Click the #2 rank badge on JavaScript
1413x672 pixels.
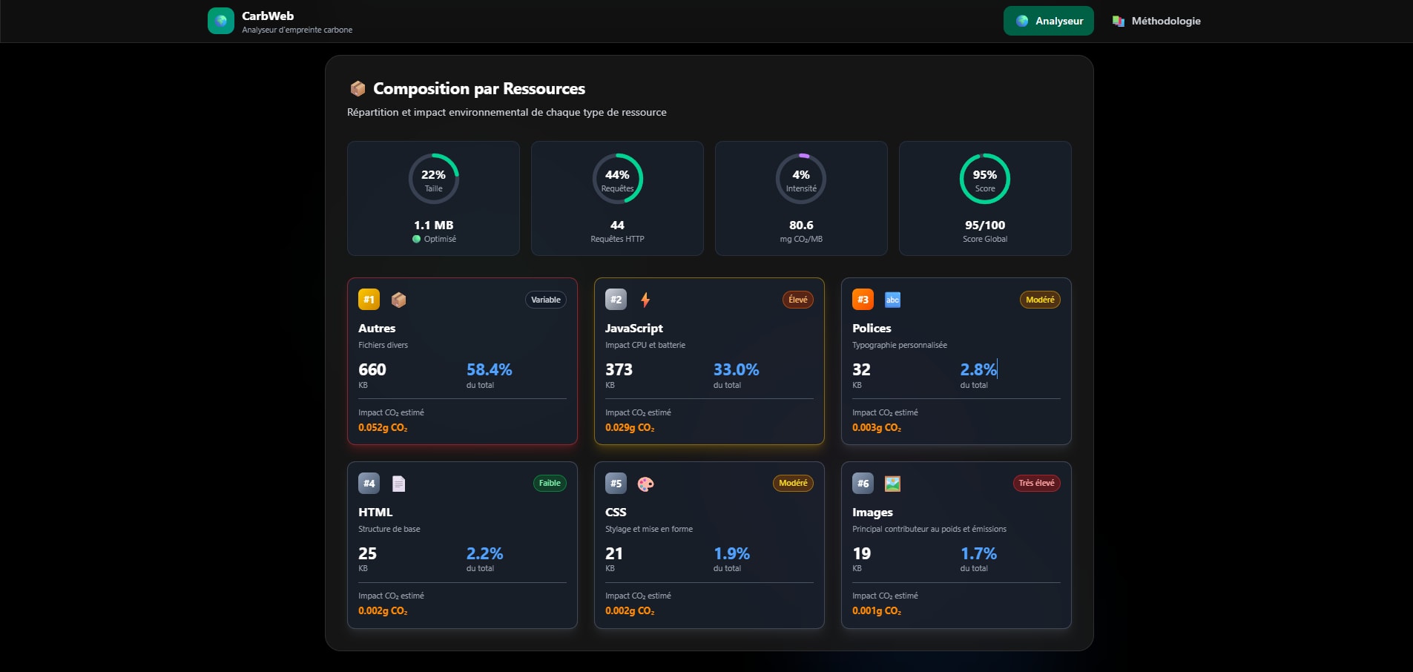click(616, 300)
